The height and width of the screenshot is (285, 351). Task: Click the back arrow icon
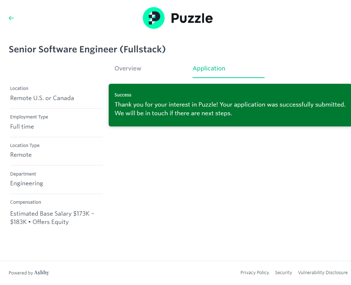tap(11, 18)
